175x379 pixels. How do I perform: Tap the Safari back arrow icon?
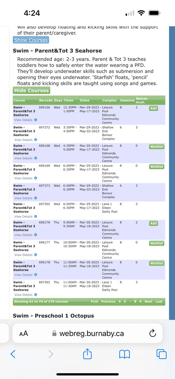click(13, 354)
